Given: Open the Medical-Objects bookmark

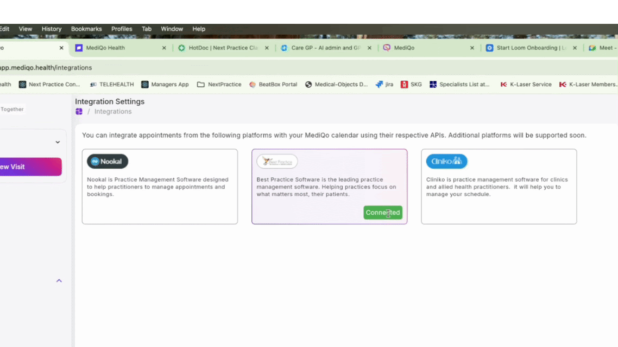Looking at the screenshot, I should point(336,84).
